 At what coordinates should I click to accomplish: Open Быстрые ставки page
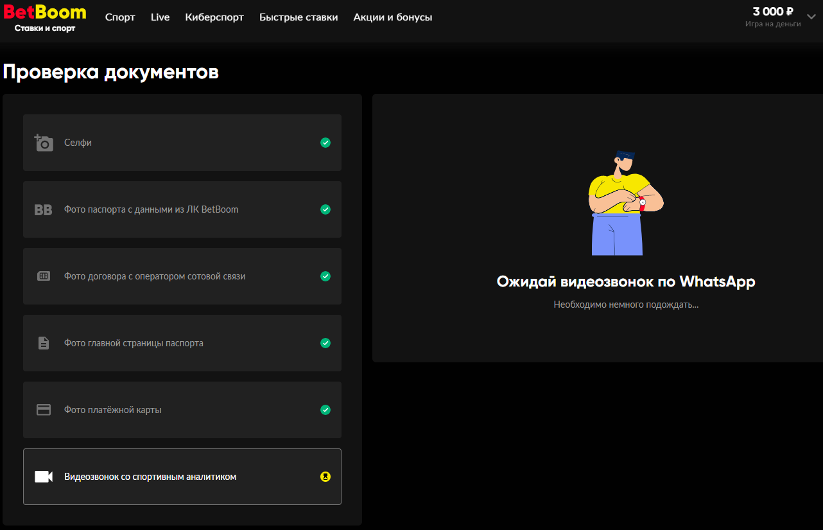click(x=299, y=17)
